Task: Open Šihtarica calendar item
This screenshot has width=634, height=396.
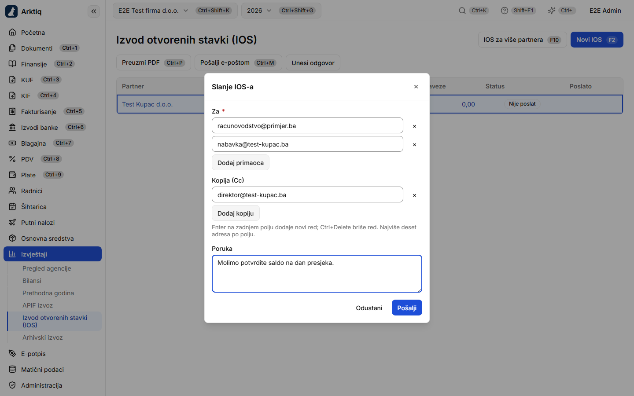Action: click(52, 207)
